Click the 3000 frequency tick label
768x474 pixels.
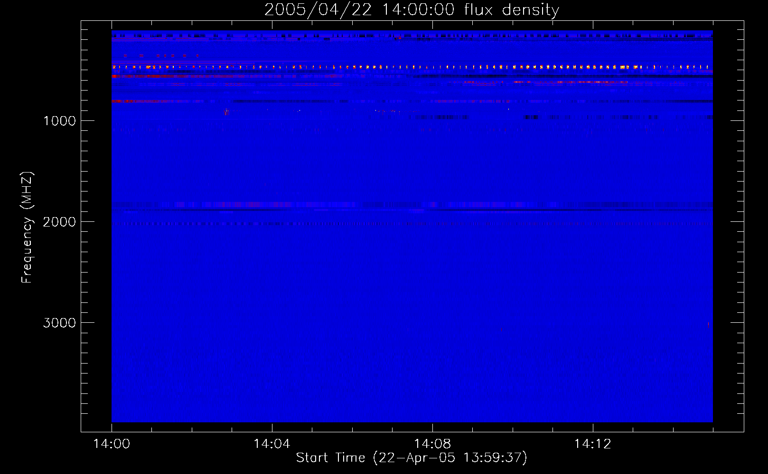[x=59, y=323]
